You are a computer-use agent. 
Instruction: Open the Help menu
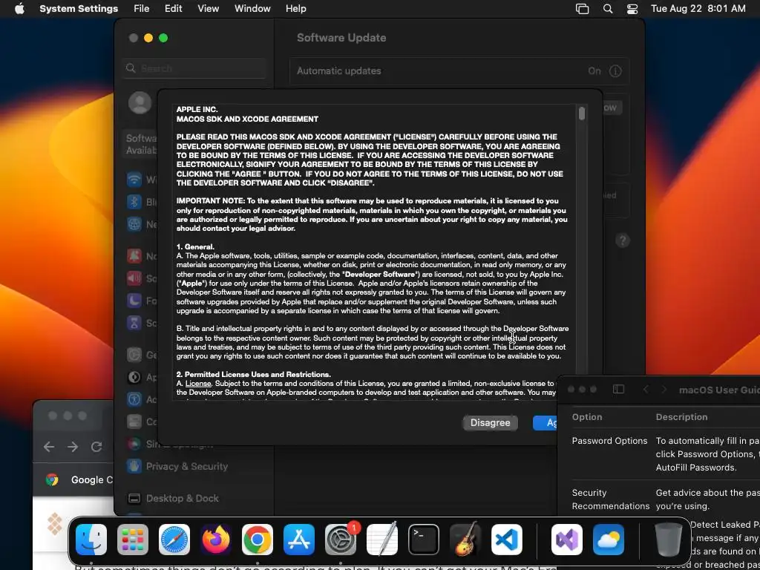pos(295,9)
